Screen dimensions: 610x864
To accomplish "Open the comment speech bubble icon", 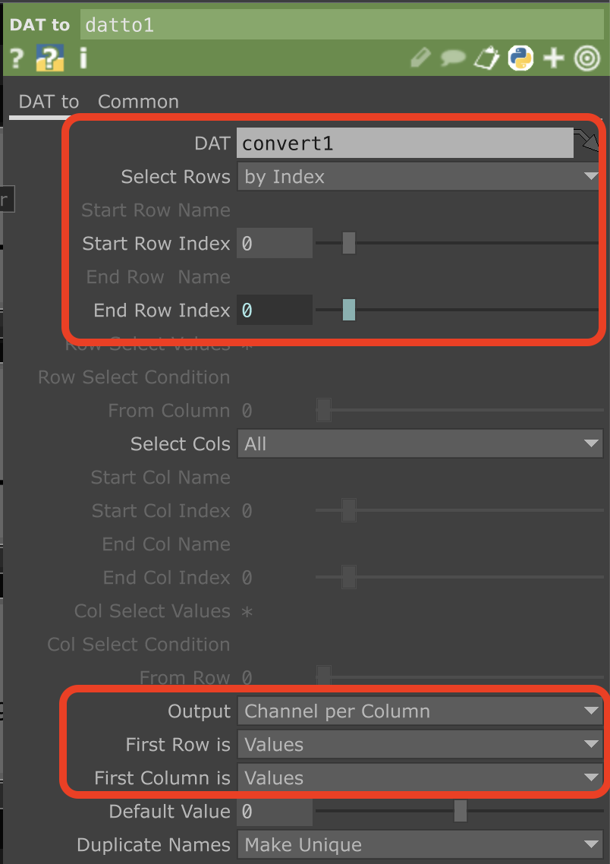I will point(453,58).
